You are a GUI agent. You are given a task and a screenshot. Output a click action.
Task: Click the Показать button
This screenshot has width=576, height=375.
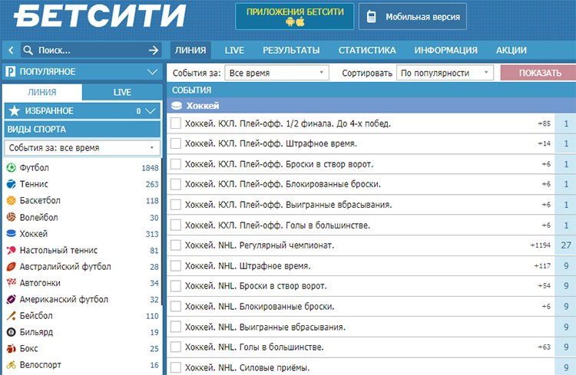(539, 73)
